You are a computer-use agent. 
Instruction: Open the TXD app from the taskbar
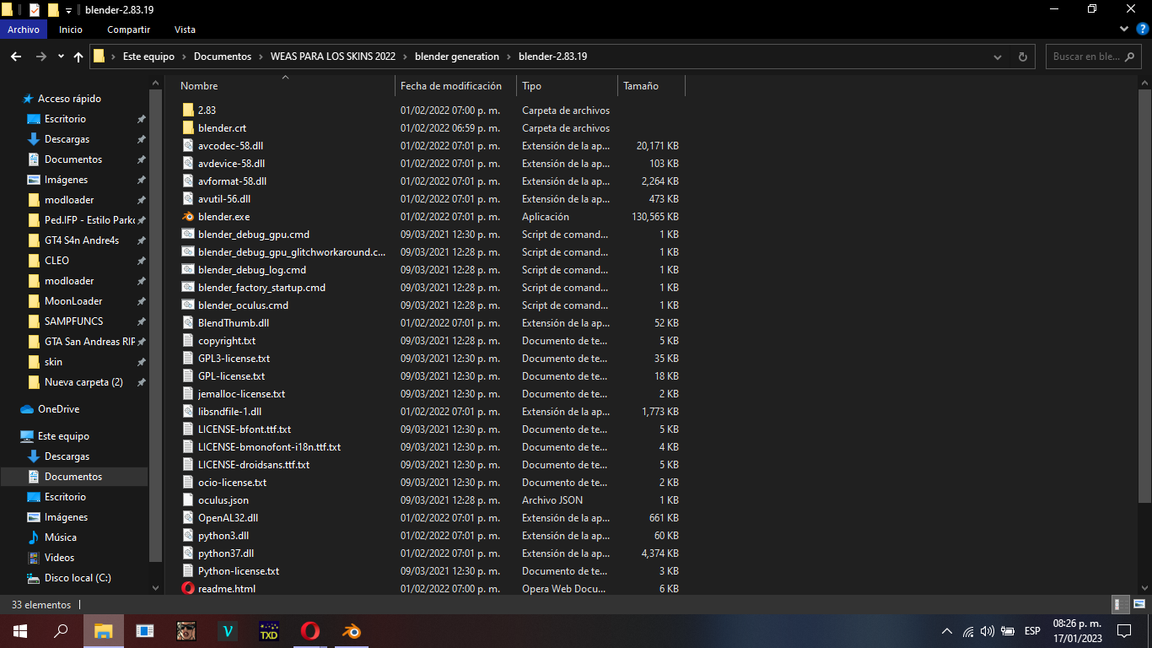pos(269,630)
